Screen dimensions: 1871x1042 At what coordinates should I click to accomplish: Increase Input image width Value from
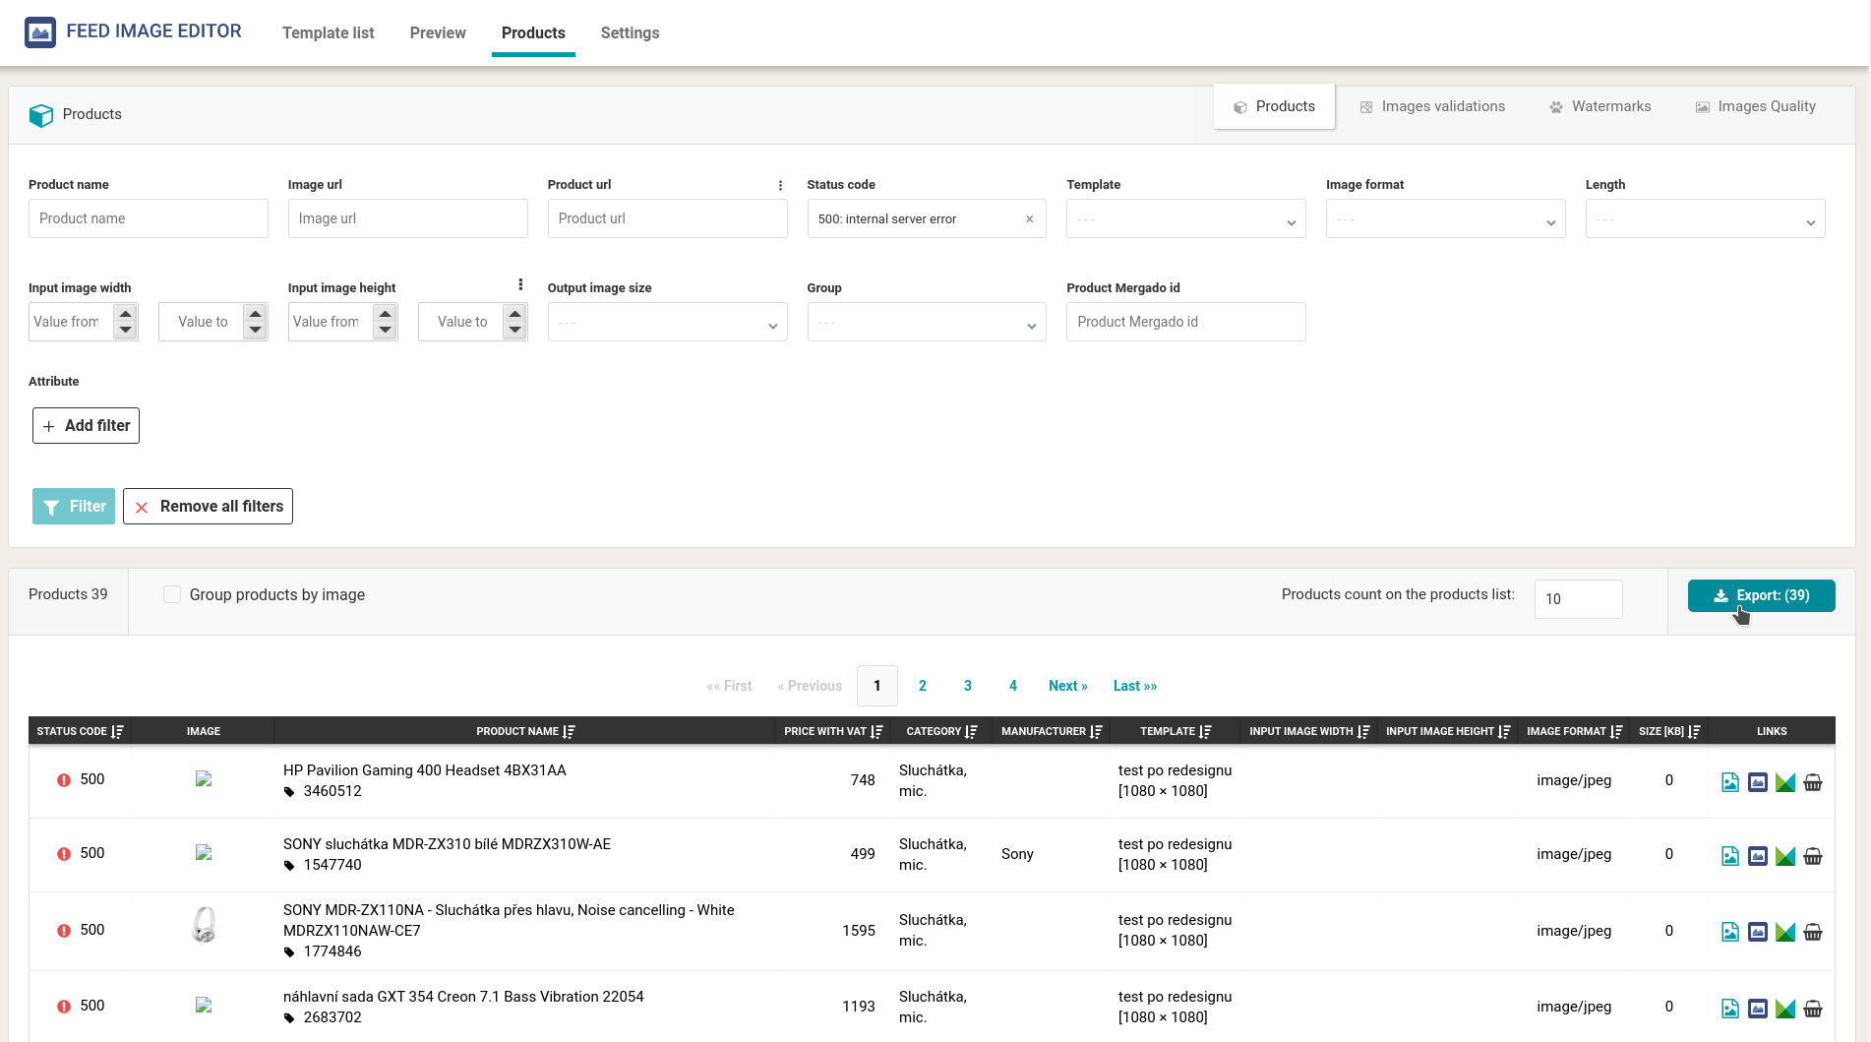[125, 314]
